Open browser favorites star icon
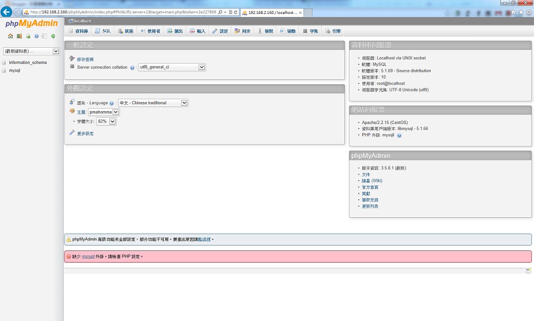The image size is (534, 321). point(521,12)
